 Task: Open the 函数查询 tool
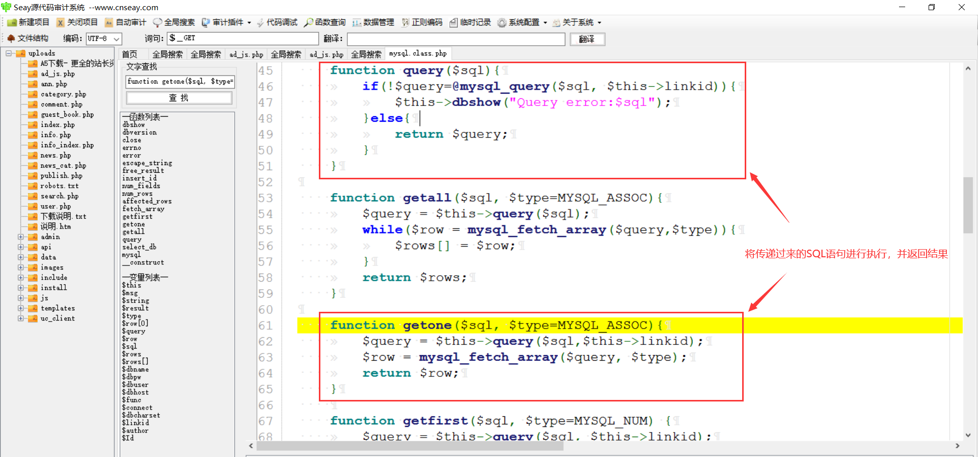coord(325,22)
